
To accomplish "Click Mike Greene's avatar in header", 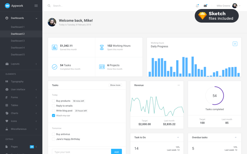I will 235,6.
